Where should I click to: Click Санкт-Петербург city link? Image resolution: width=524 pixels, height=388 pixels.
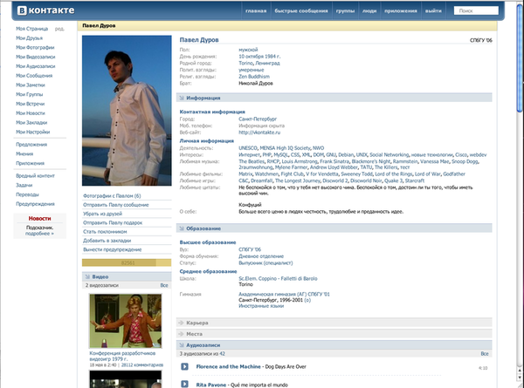coord(258,119)
